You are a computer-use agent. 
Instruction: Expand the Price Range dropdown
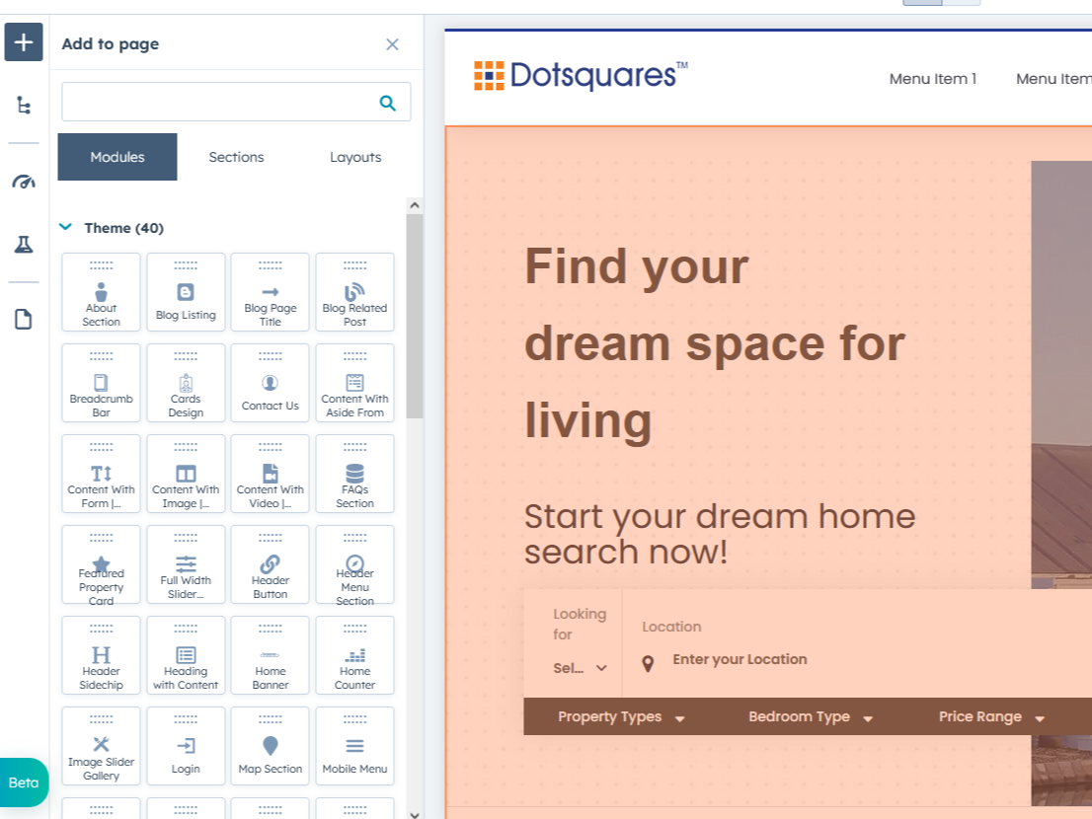(991, 716)
